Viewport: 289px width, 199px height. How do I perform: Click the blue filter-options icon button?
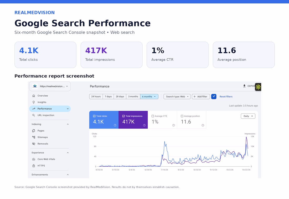tap(214, 97)
